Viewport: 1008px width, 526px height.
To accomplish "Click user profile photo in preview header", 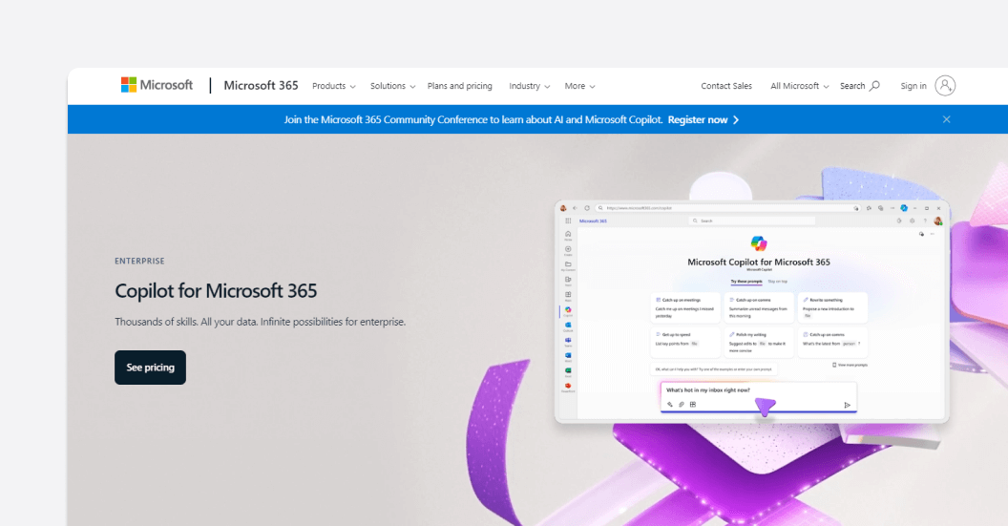I will (938, 221).
